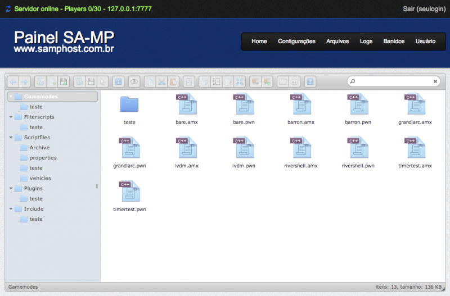The image size is (450, 296).
Task: Create a new folder via toolbar icon
Action: [40, 82]
